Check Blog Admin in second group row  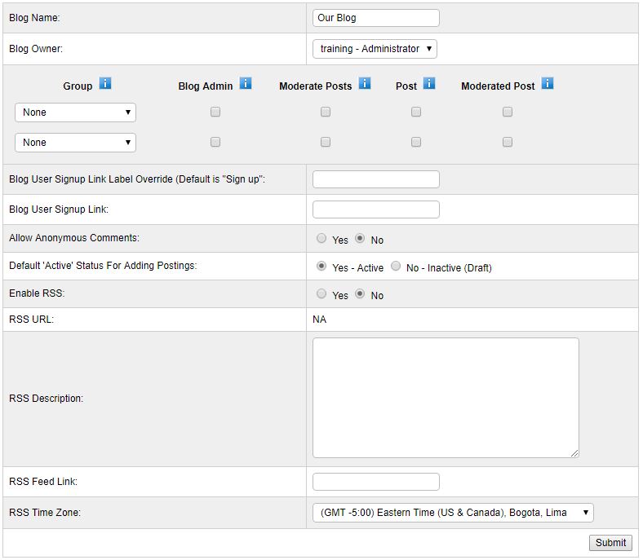coord(215,142)
